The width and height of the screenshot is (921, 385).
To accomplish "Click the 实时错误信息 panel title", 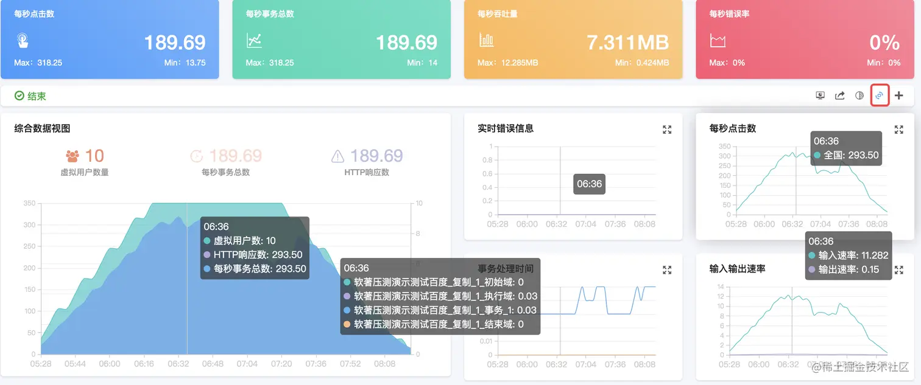I will 506,128.
